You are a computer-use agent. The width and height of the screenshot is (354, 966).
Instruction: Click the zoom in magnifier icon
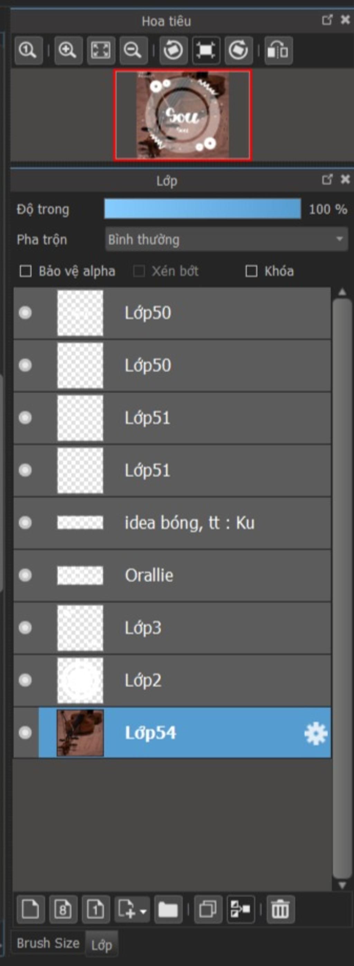point(68,50)
